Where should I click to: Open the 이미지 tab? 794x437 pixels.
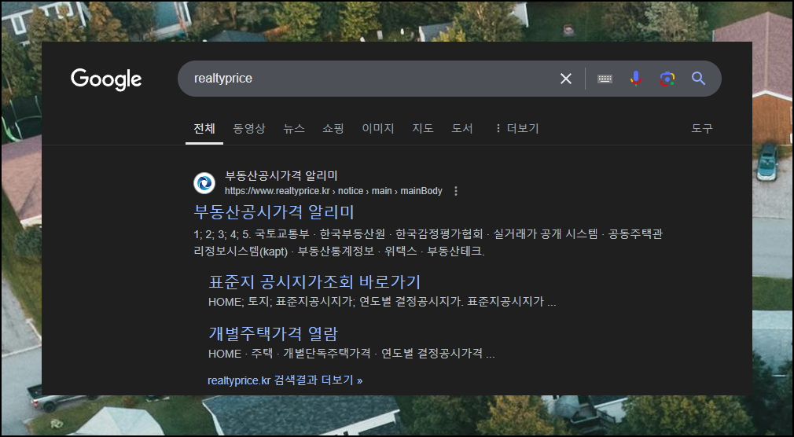[378, 128]
